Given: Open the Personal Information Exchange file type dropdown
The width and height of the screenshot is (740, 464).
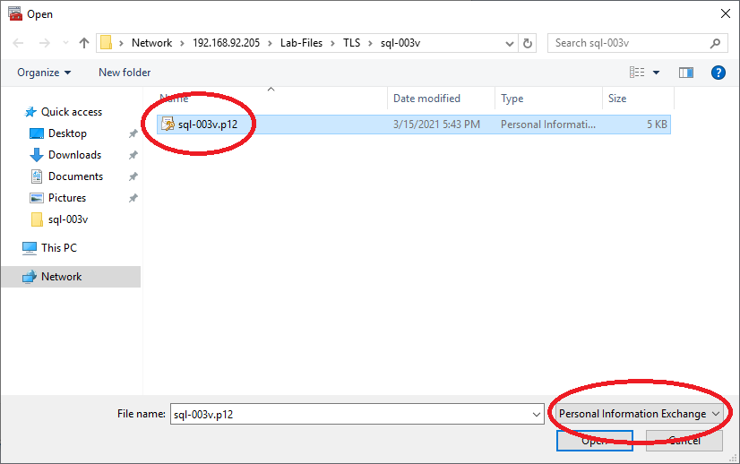Looking at the screenshot, I should tap(640, 414).
